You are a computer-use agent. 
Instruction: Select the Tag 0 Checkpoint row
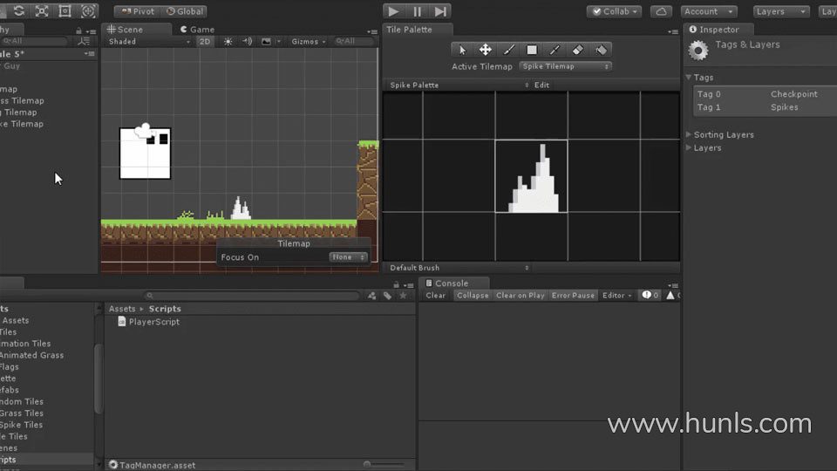765,94
